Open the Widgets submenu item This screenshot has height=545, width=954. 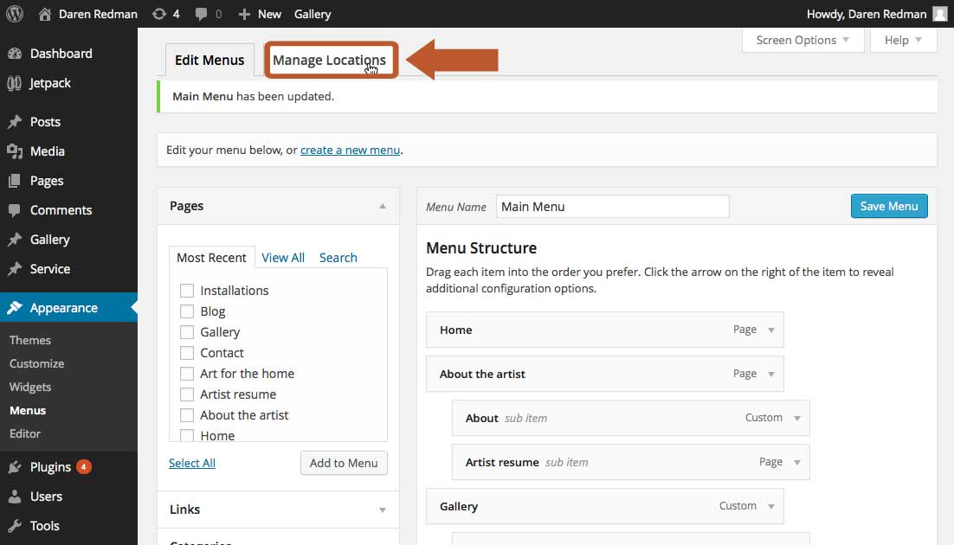30,387
